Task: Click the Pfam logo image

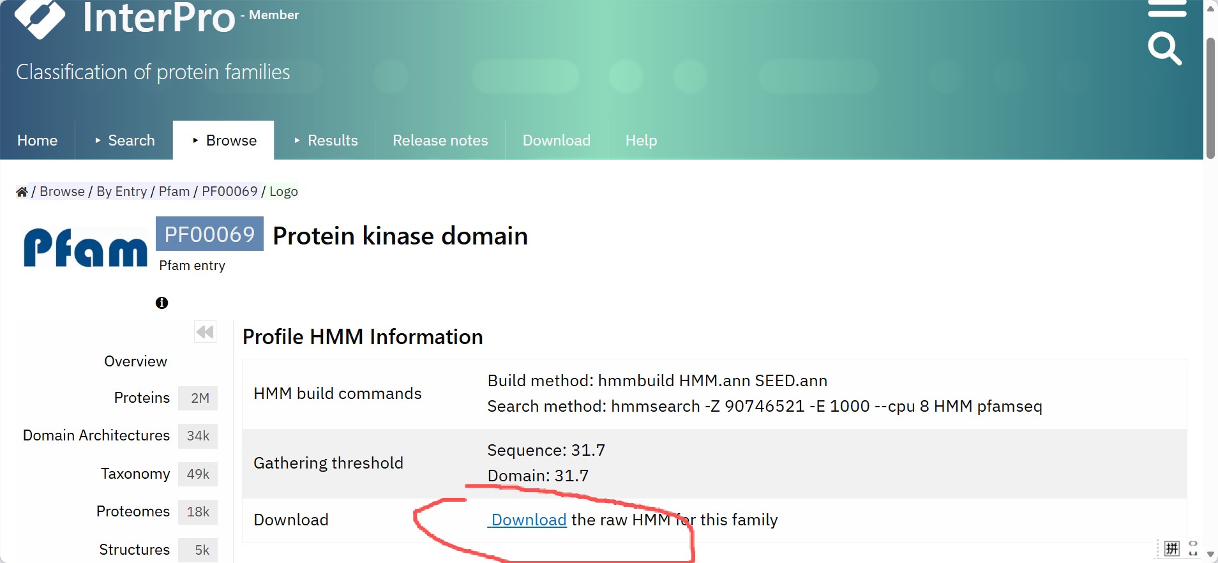Action: tap(86, 248)
